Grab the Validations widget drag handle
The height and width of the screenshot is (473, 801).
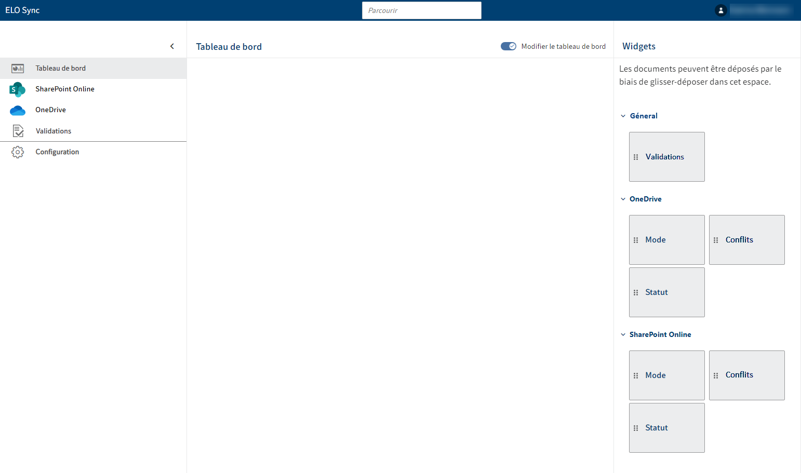pos(636,157)
